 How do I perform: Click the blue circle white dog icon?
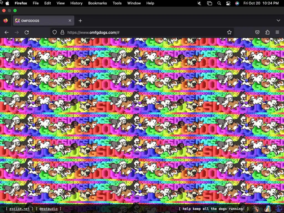[268, 209]
